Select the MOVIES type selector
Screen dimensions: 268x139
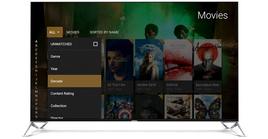coord(73,32)
